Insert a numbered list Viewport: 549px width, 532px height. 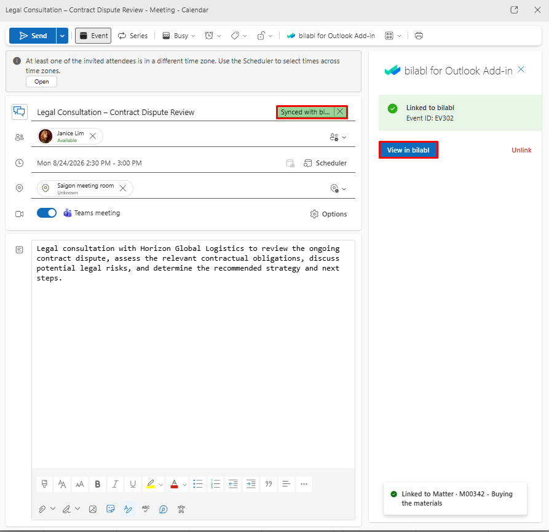[x=215, y=484]
